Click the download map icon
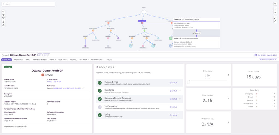The width and height of the screenshot is (279, 135). (x=4, y=22)
